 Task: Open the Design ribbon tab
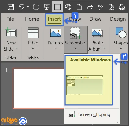pyautogui.click(x=118, y=19)
